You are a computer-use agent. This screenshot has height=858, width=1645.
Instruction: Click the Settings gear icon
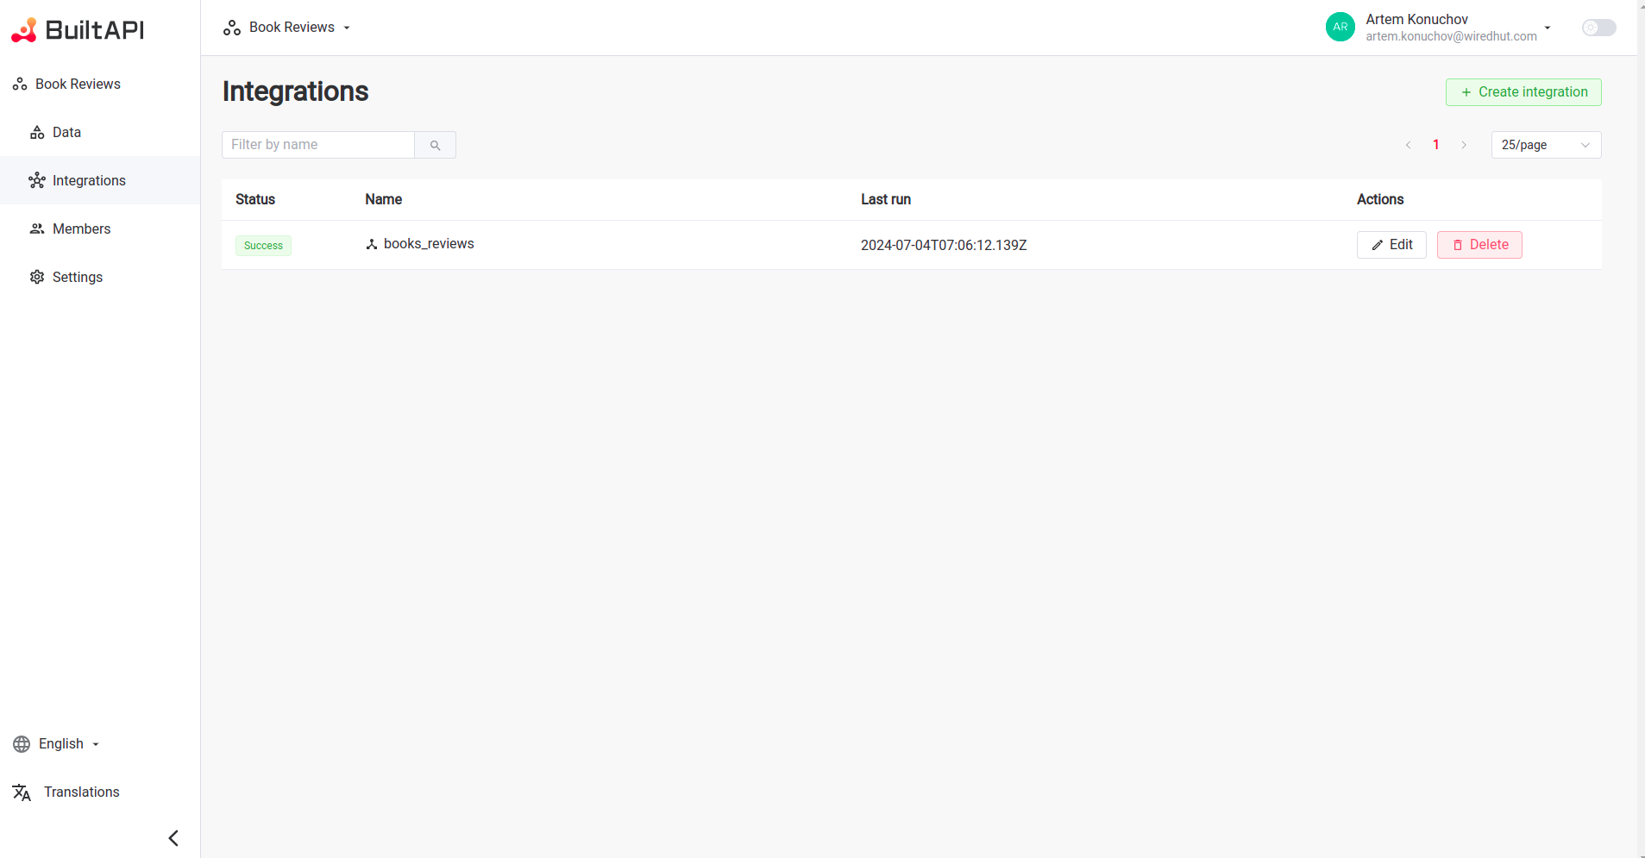click(37, 277)
